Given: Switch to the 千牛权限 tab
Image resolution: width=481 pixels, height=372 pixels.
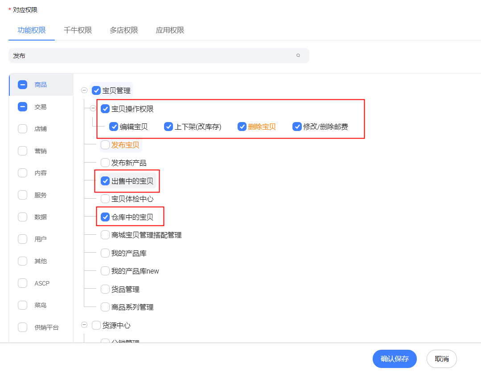Looking at the screenshot, I should point(78,30).
